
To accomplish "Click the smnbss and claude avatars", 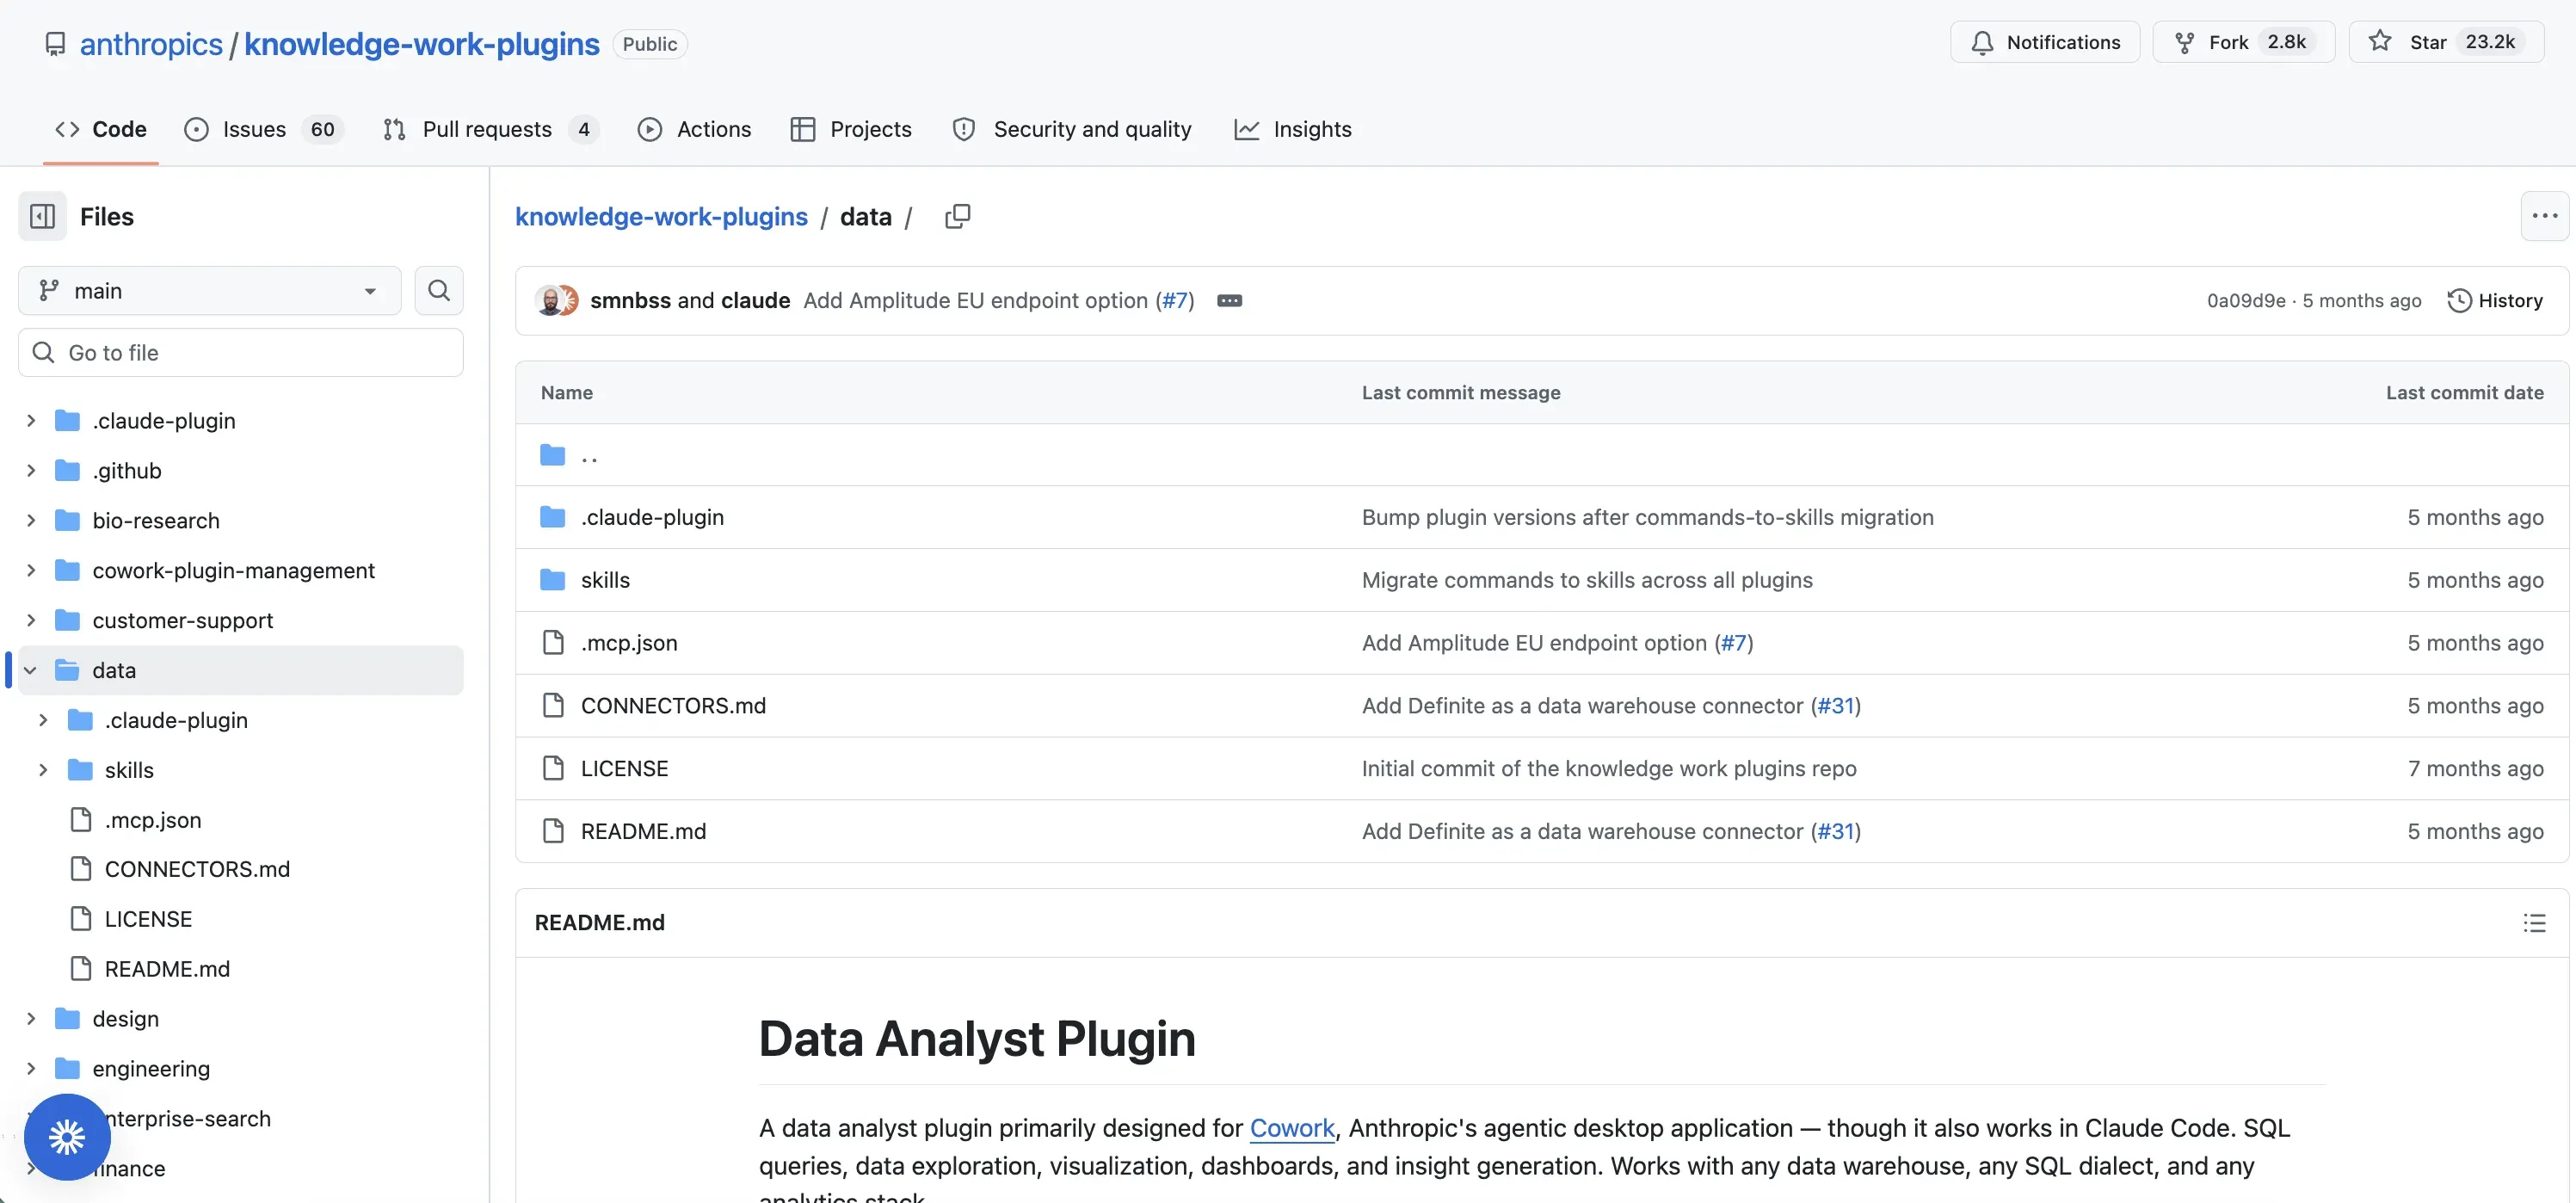I will point(557,300).
